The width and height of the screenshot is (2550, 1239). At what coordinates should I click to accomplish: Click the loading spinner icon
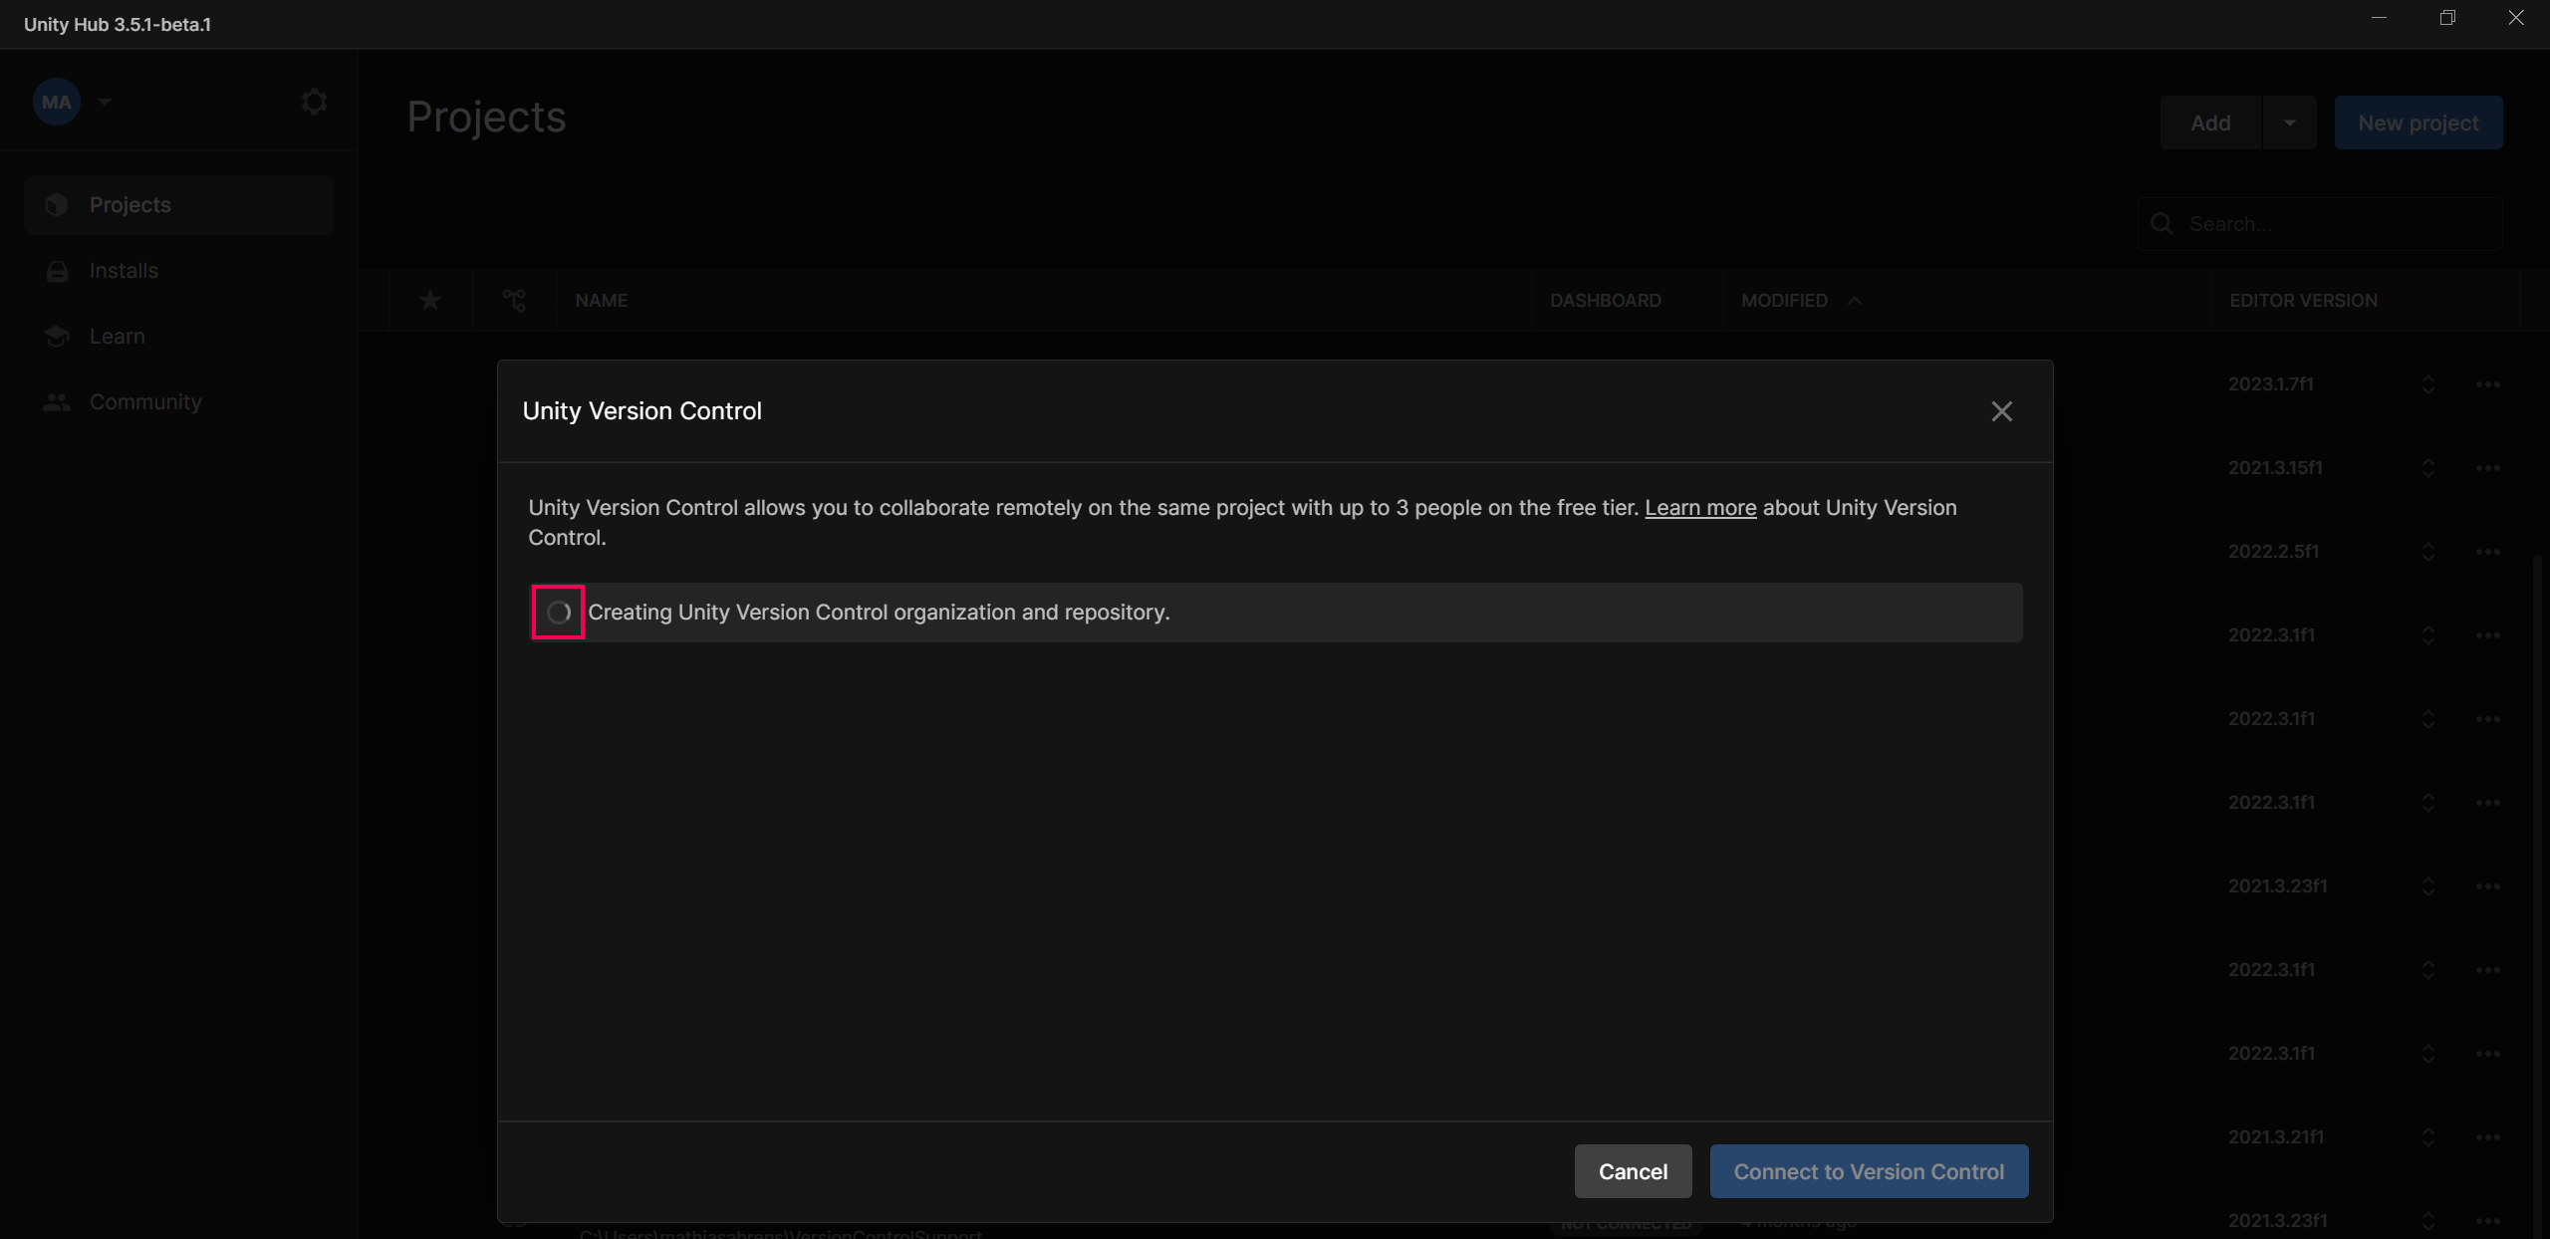point(558,612)
